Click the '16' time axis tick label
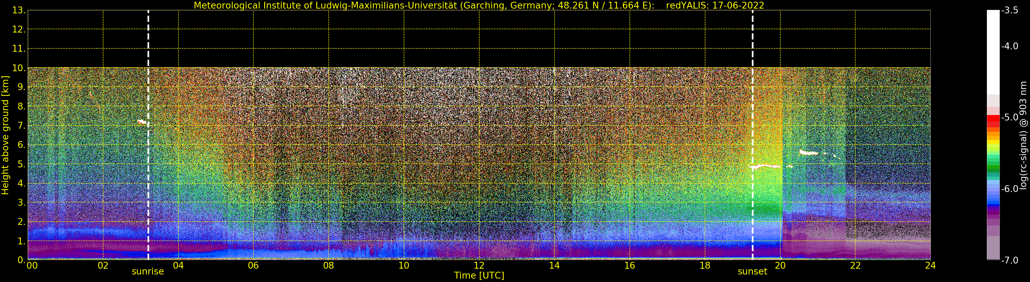Viewport: 1030px width, 282px height. click(629, 266)
